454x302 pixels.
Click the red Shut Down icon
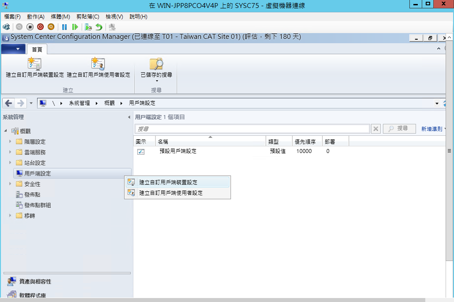tap(41, 27)
